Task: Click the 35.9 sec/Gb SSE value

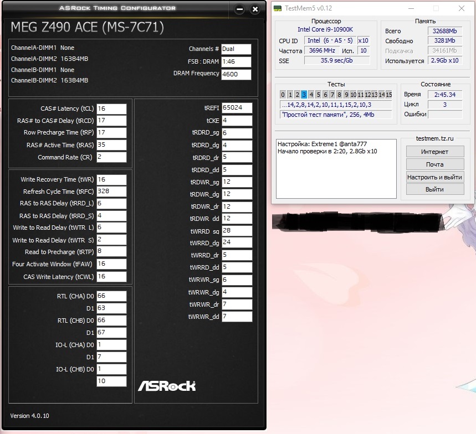Action: click(x=337, y=60)
